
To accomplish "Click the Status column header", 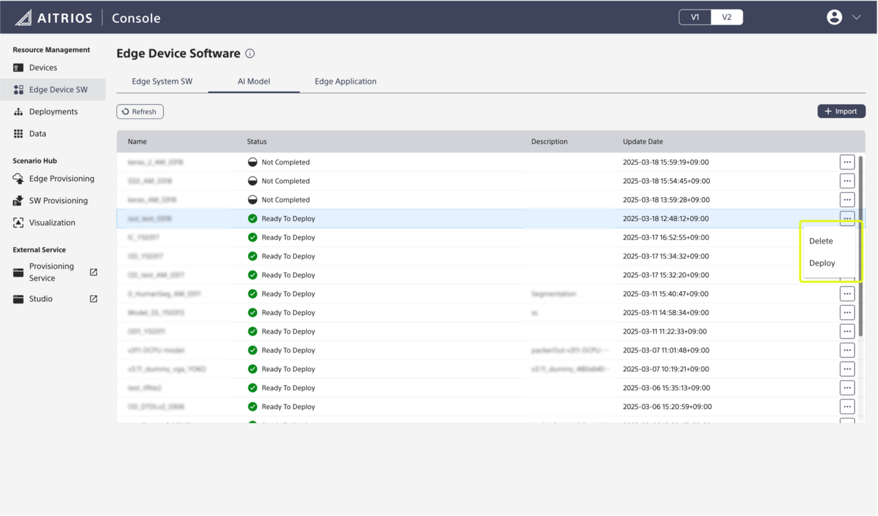I will click(257, 141).
